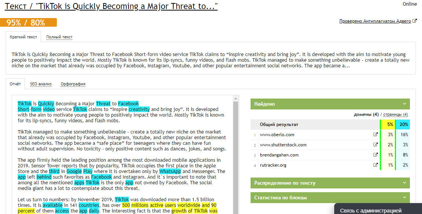Open external link icon for brendangahan.com
Viewport: 422px width, 214px height.
pos(375,155)
